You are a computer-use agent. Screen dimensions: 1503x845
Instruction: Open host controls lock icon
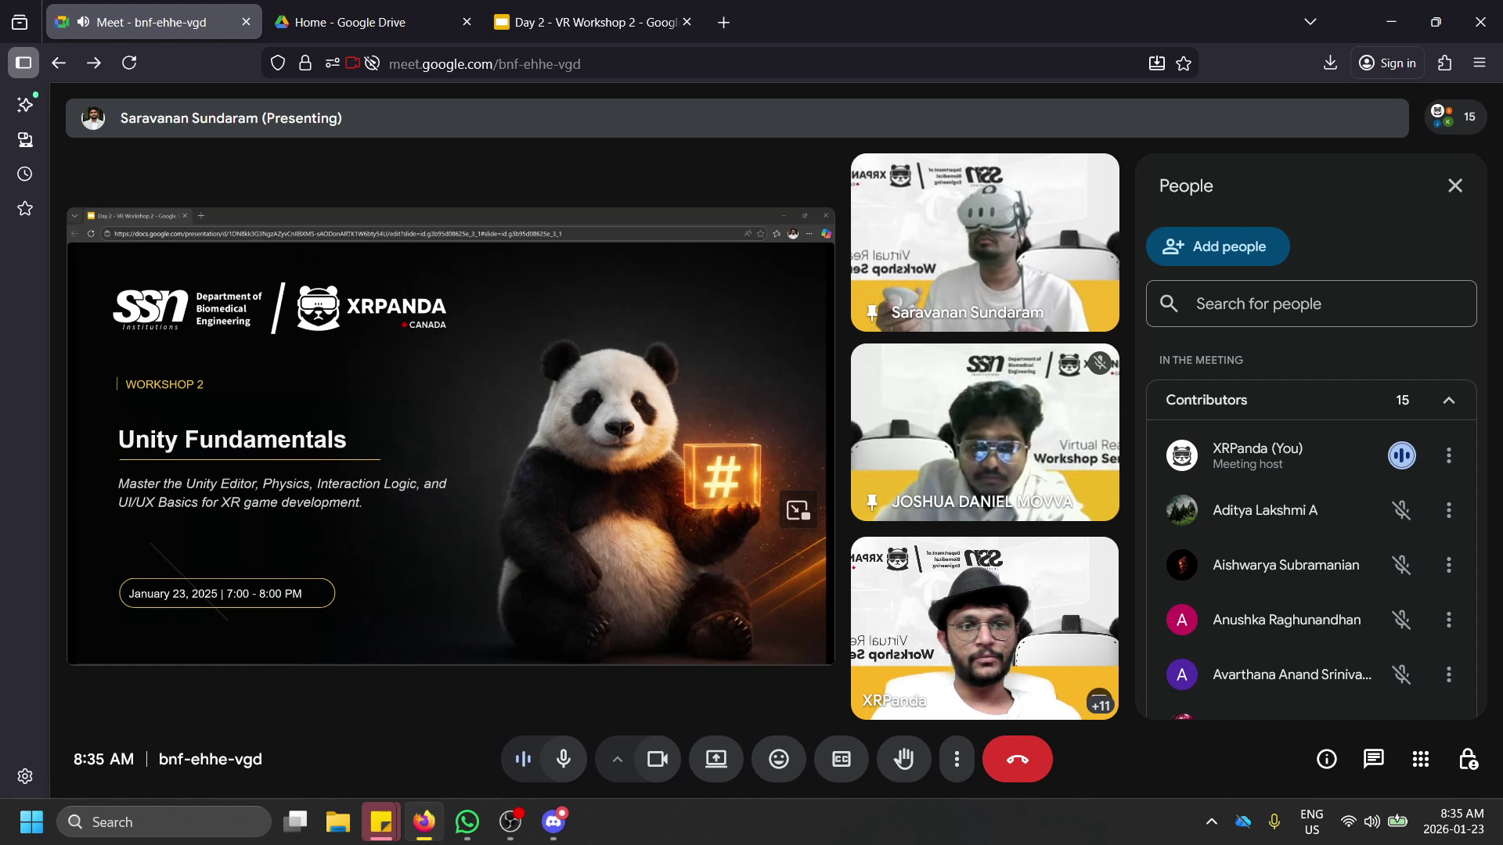pos(1468,759)
